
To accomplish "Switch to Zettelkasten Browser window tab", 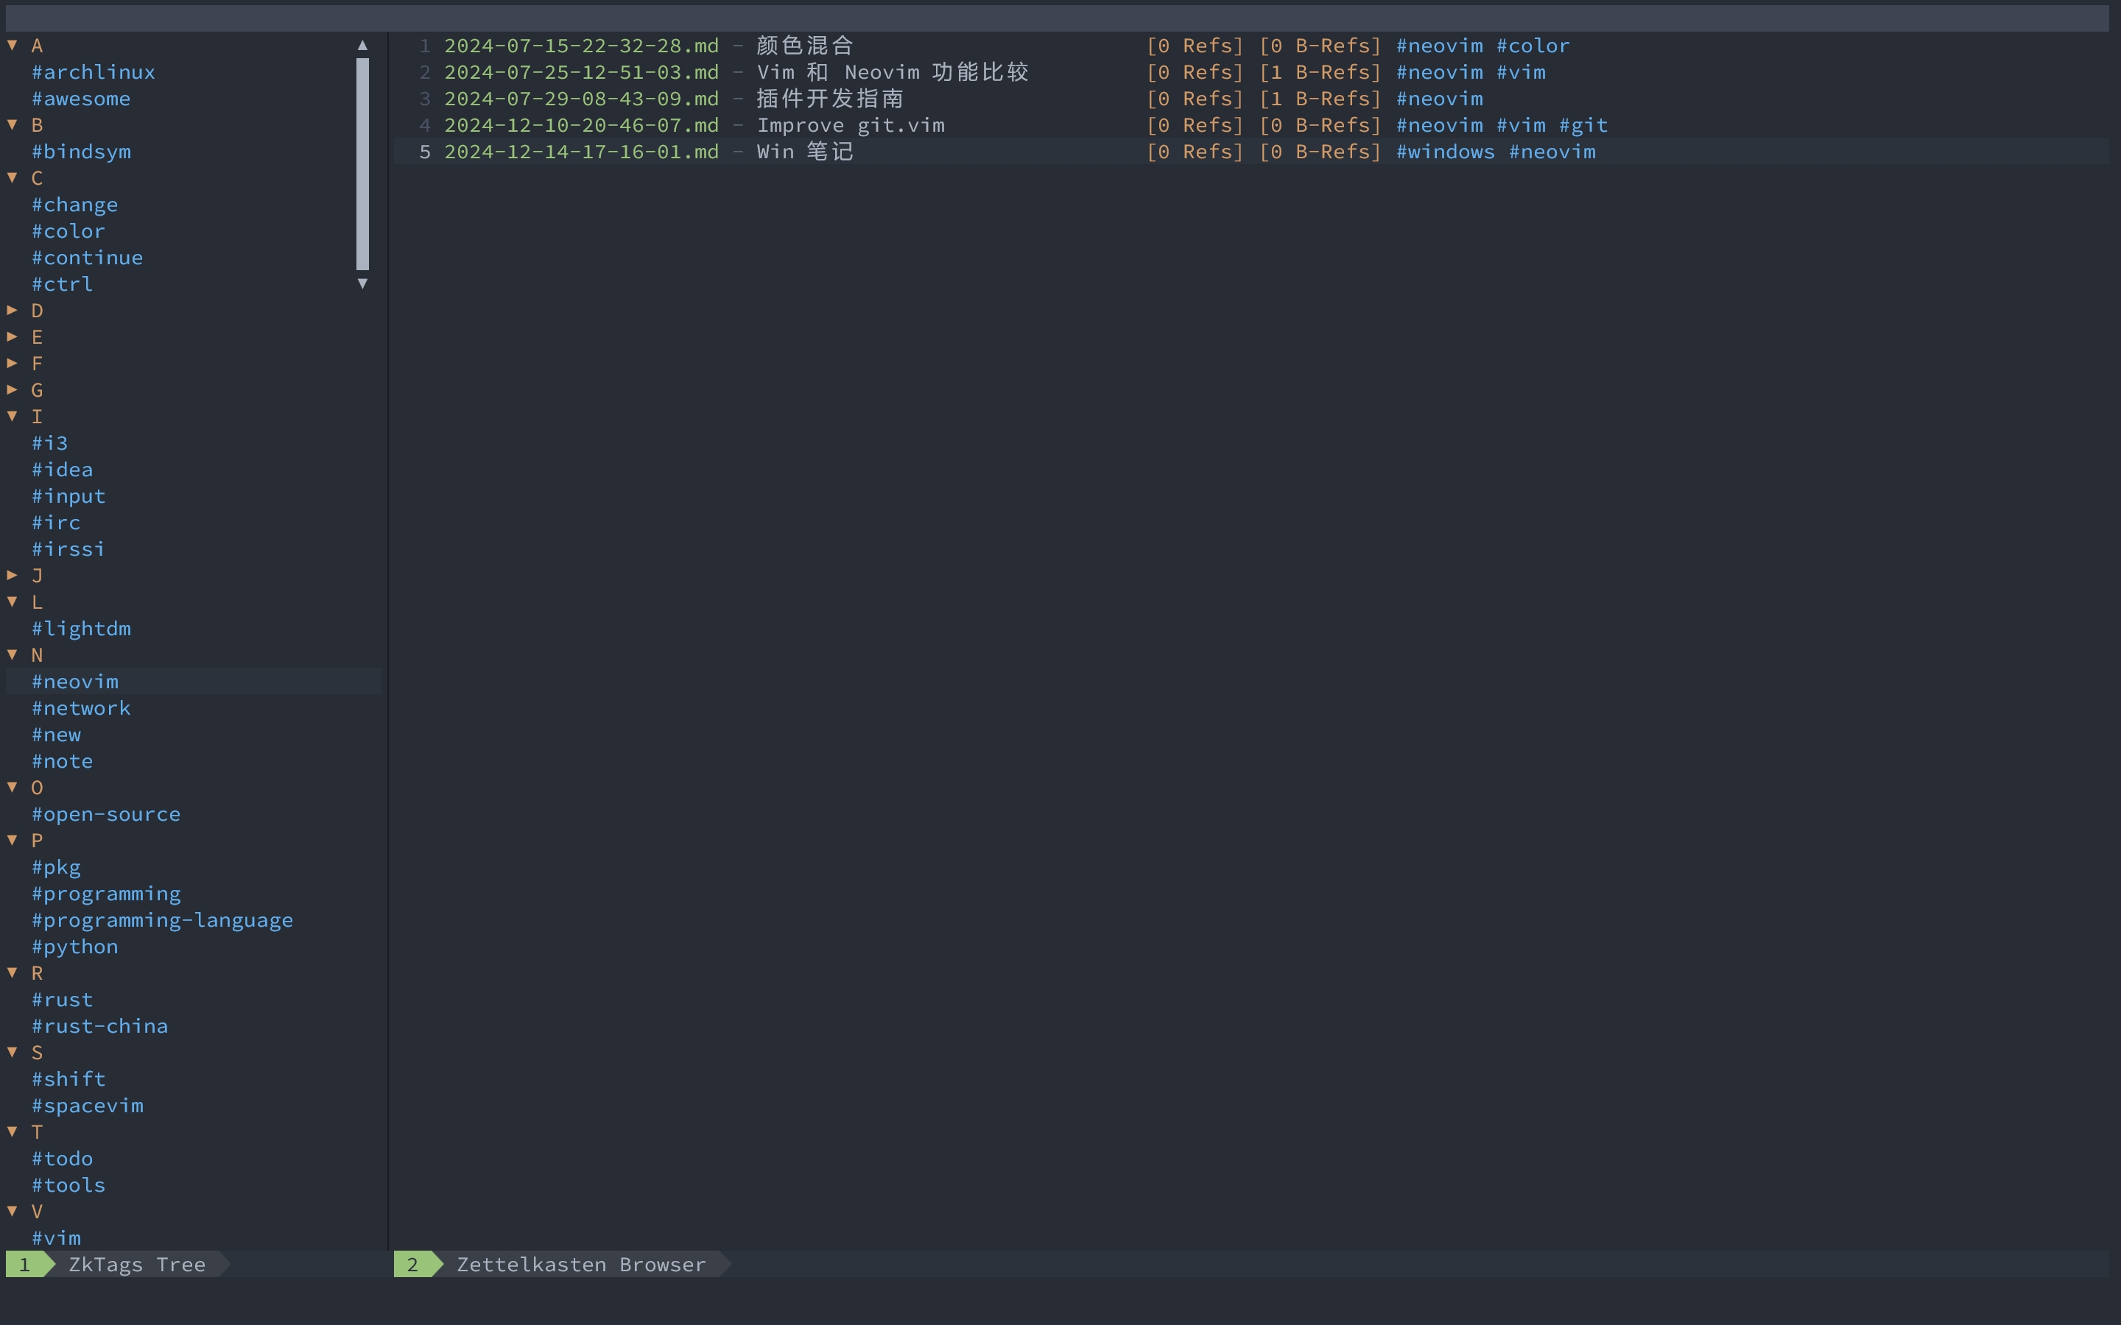I will pyautogui.click(x=580, y=1265).
